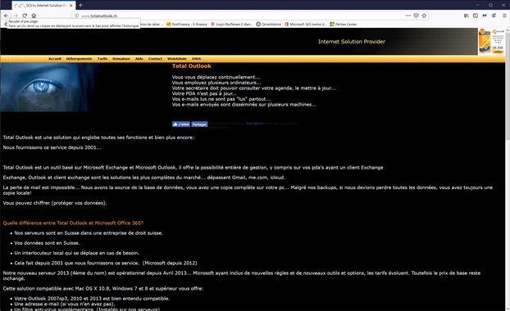Screen dimensions: 510x311
Task: Open Aide menu item
Action: 139,59
